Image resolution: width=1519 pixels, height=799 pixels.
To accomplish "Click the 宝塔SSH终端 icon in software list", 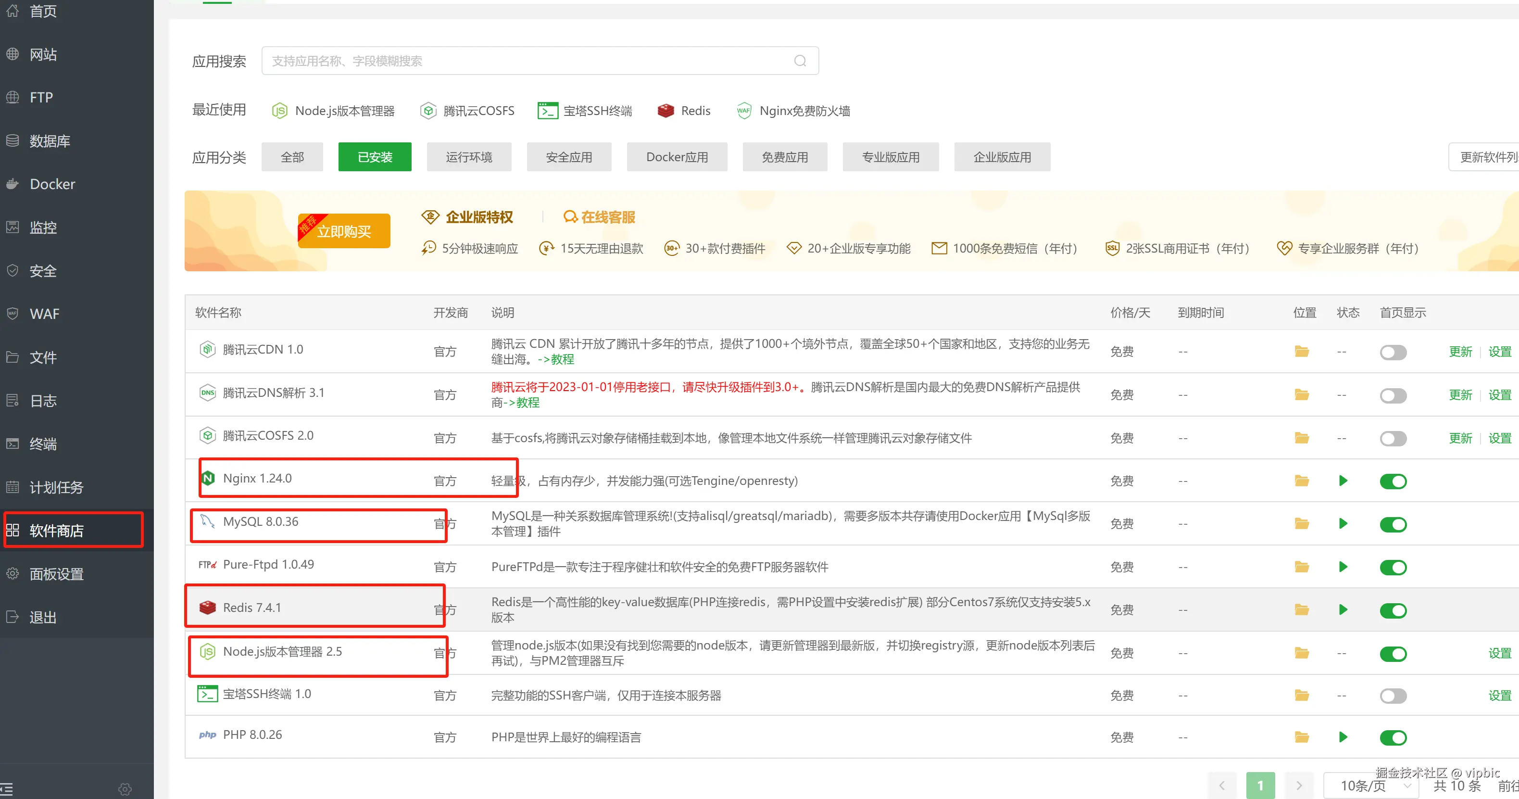I will pos(208,694).
